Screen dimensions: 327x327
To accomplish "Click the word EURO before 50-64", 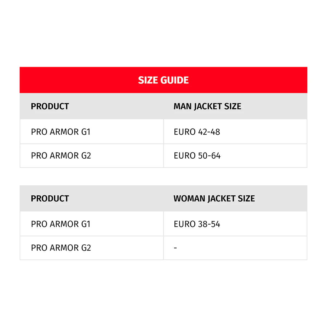I will click(x=185, y=156).
